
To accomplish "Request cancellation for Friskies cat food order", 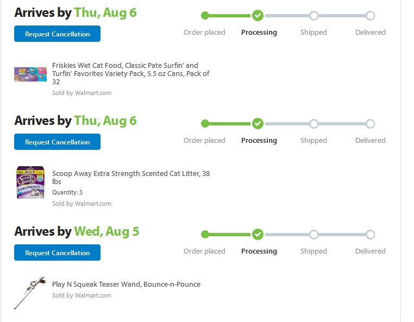I will click(57, 34).
